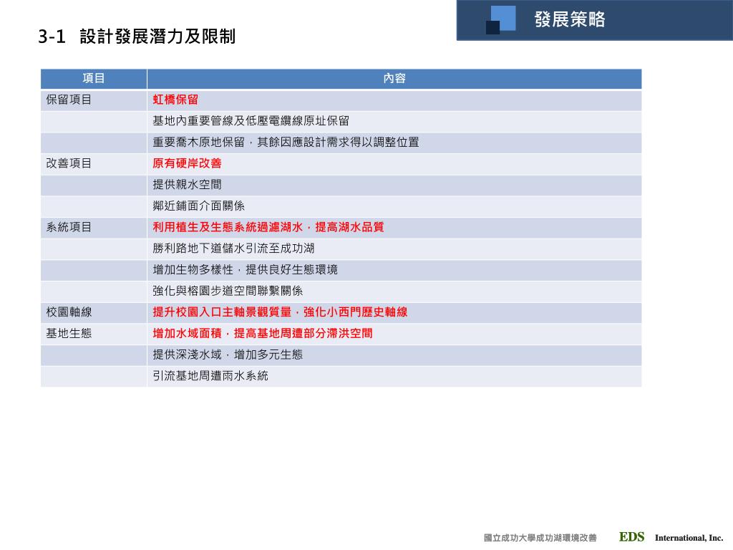Select the 項目 column header
The height and width of the screenshot is (550, 733).
pos(94,78)
